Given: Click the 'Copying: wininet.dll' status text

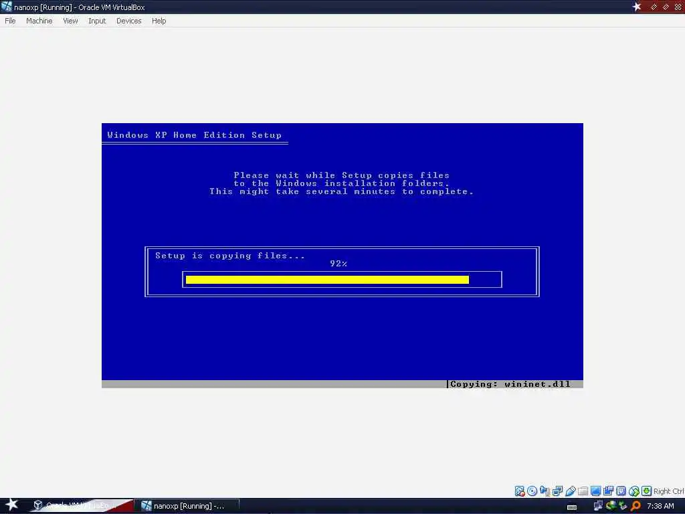Looking at the screenshot, I should (x=510, y=384).
